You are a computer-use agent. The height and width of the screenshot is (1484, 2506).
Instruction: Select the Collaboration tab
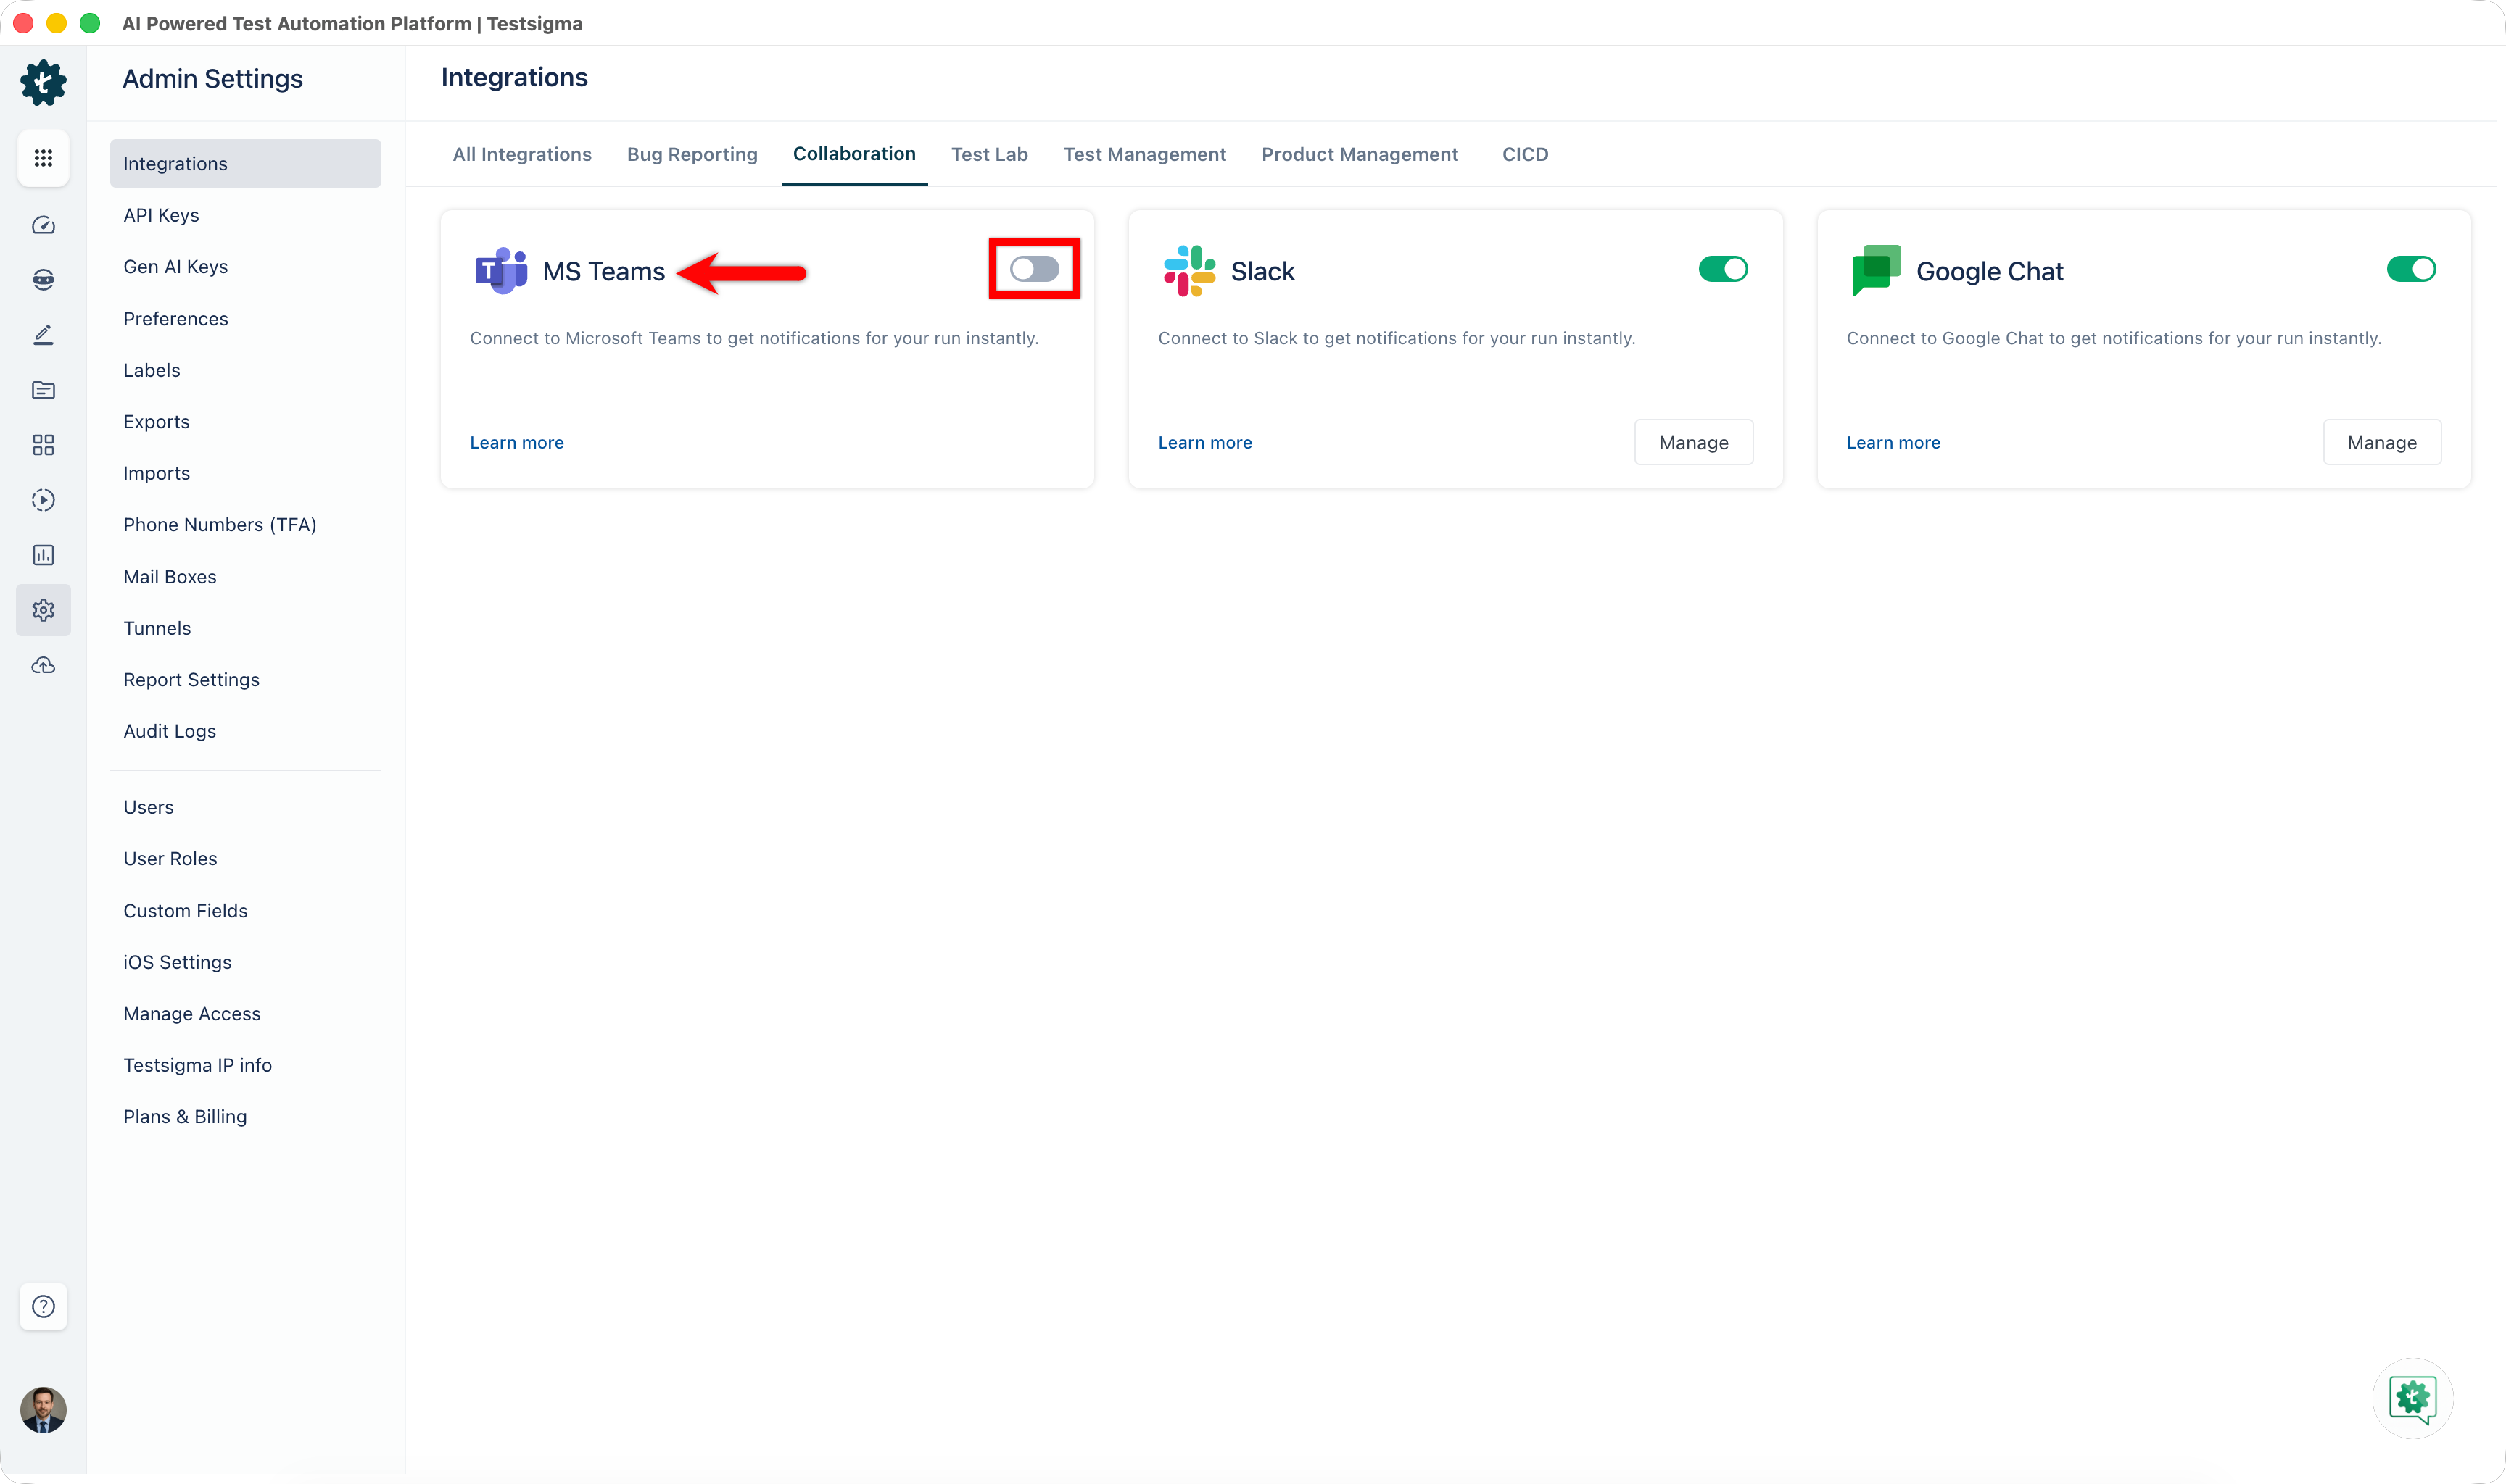[854, 153]
